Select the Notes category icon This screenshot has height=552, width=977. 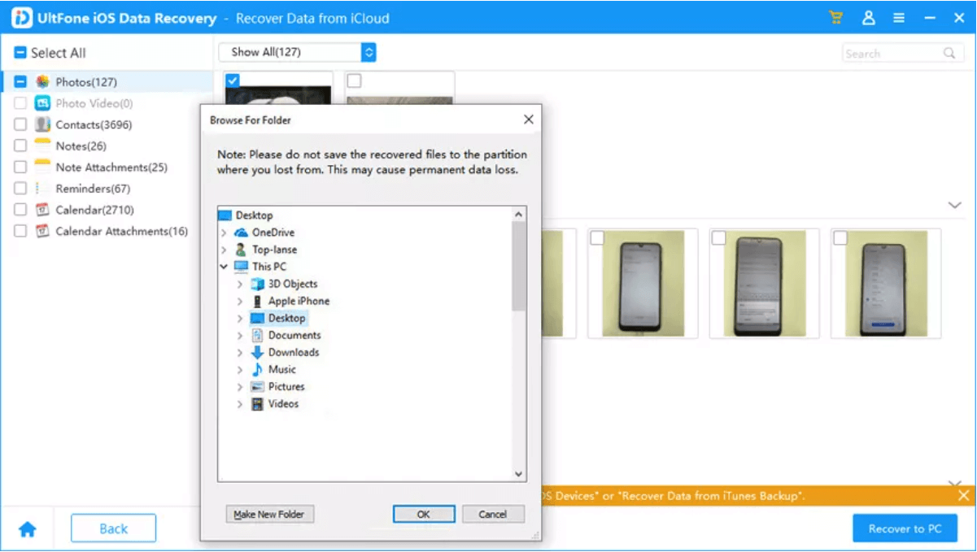point(41,146)
